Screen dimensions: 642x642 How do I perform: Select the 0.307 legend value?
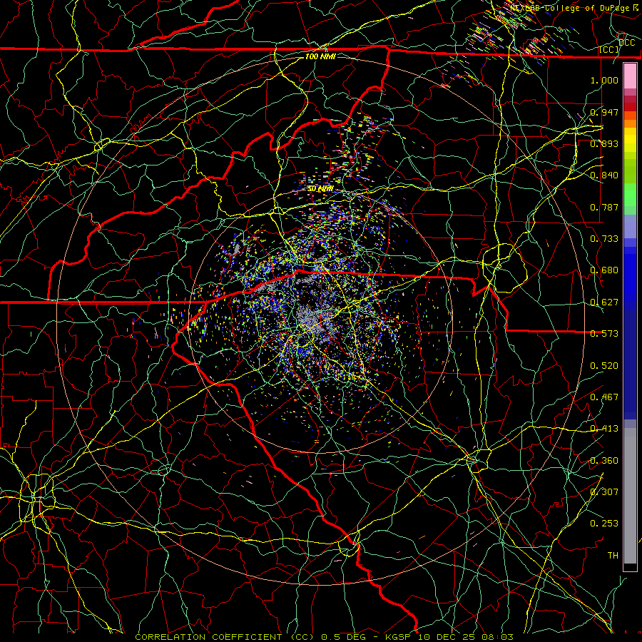point(604,492)
